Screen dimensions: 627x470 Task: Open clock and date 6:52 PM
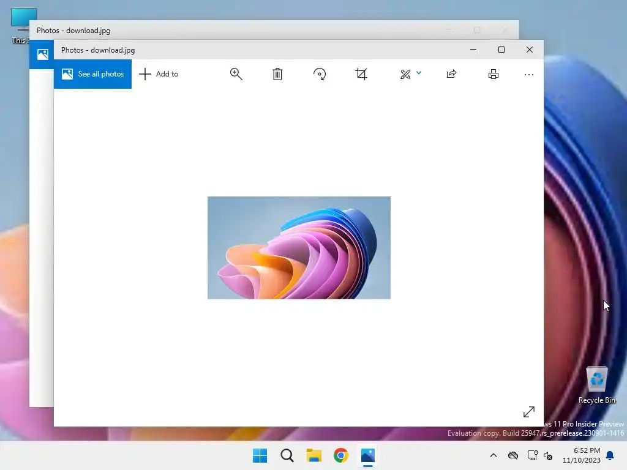[x=582, y=455]
